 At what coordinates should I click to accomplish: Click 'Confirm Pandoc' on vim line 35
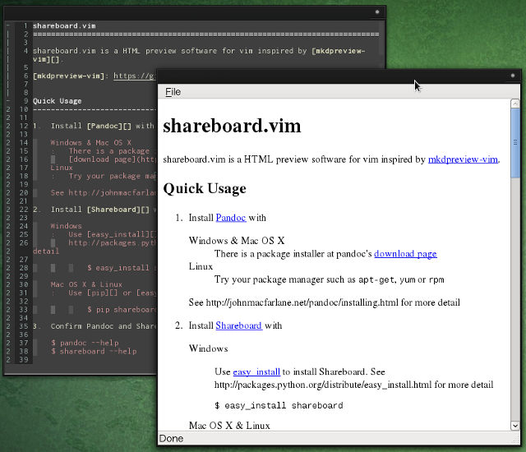[x=82, y=326]
